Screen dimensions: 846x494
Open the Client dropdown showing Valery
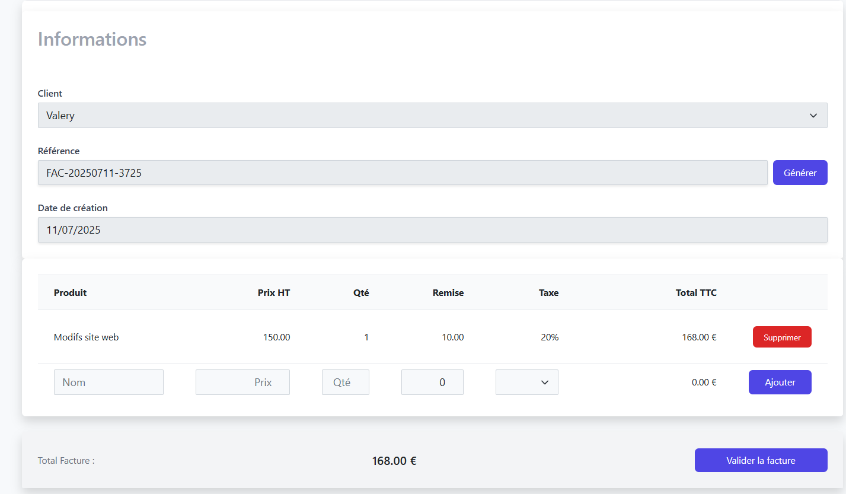pyautogui.click(x=432, y=116)
